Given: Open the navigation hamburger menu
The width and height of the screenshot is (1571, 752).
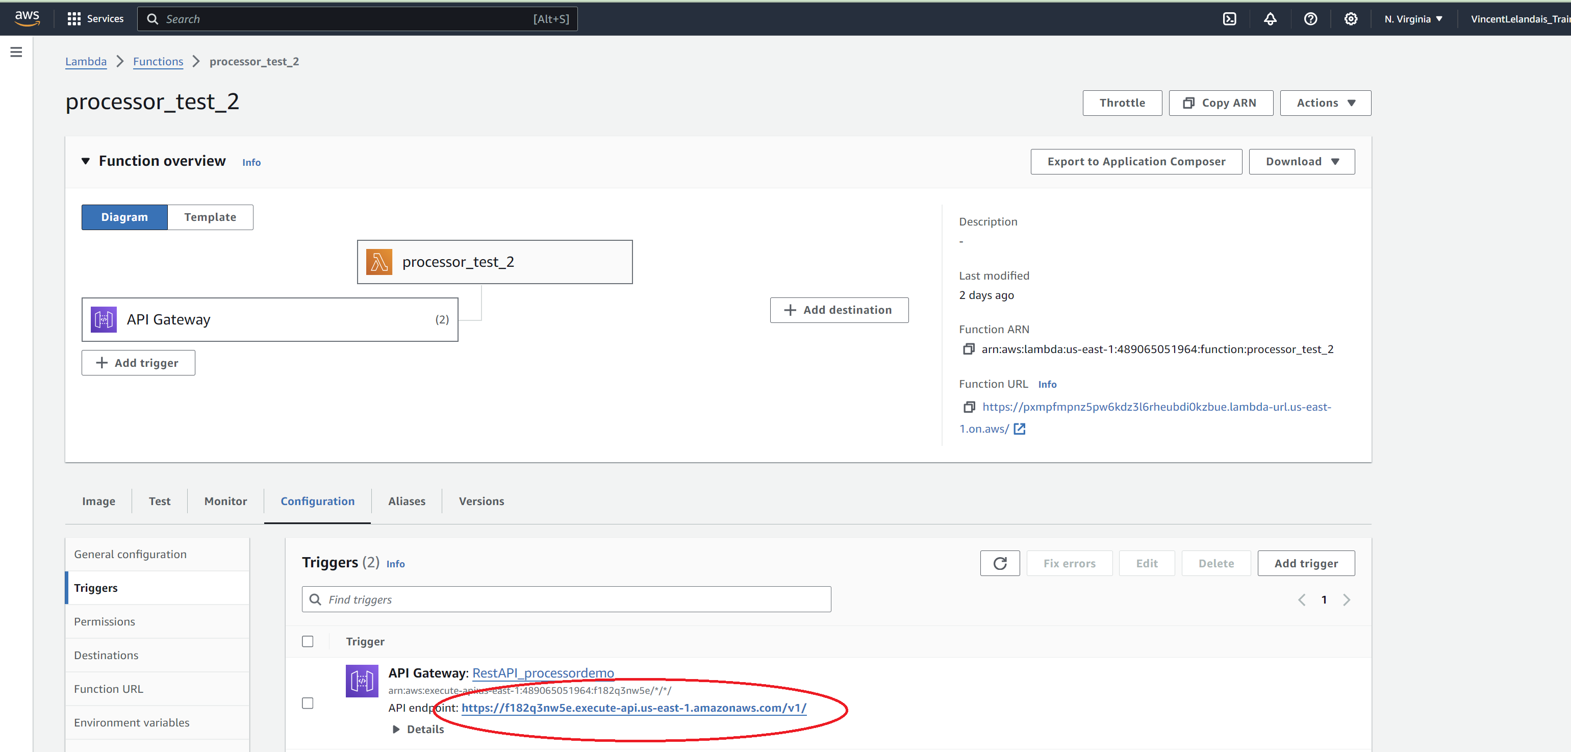Looking at the screenshot, I should coord(16,52).
